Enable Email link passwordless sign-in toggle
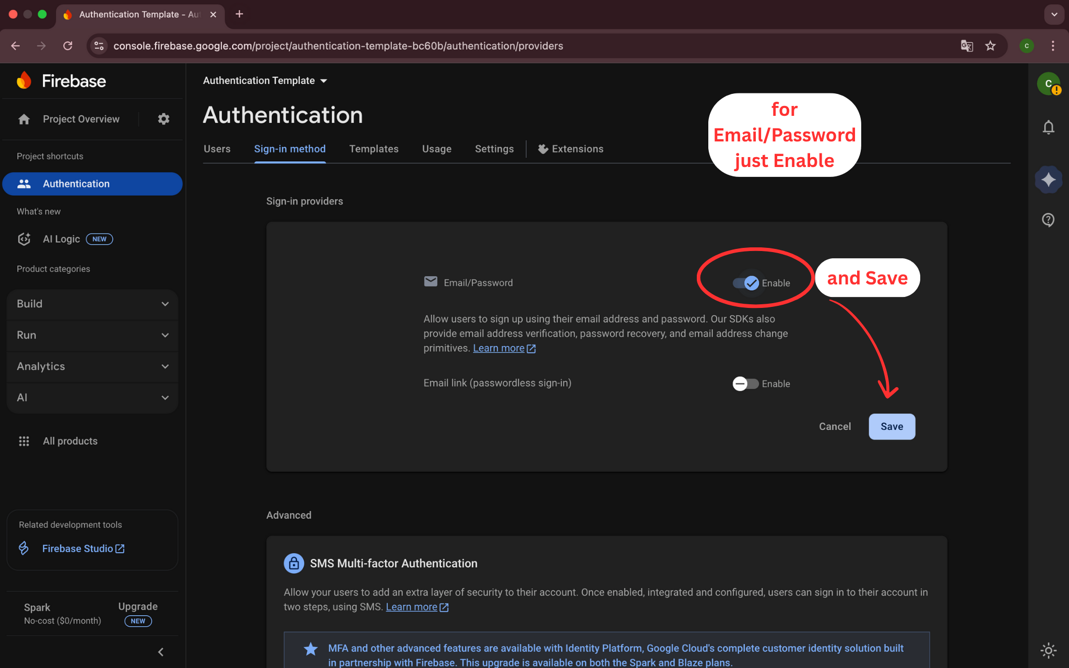The height and width of the screenshot is (668, 1069). tap(745, 384)
